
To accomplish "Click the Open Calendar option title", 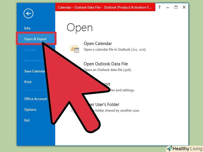I will [98, 43].
